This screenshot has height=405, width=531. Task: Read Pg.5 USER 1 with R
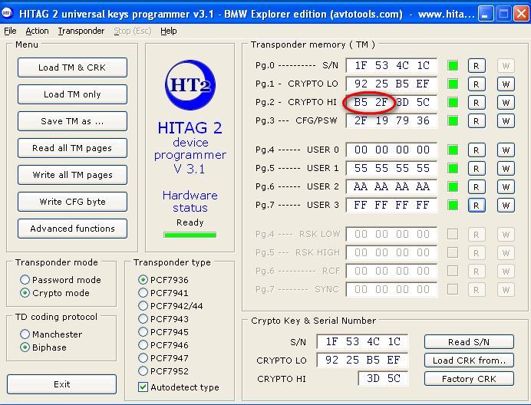click(x=477, y=168)
